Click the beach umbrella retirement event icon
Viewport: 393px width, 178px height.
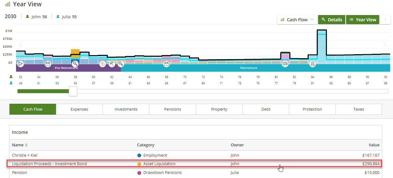[x=112, y=64]
